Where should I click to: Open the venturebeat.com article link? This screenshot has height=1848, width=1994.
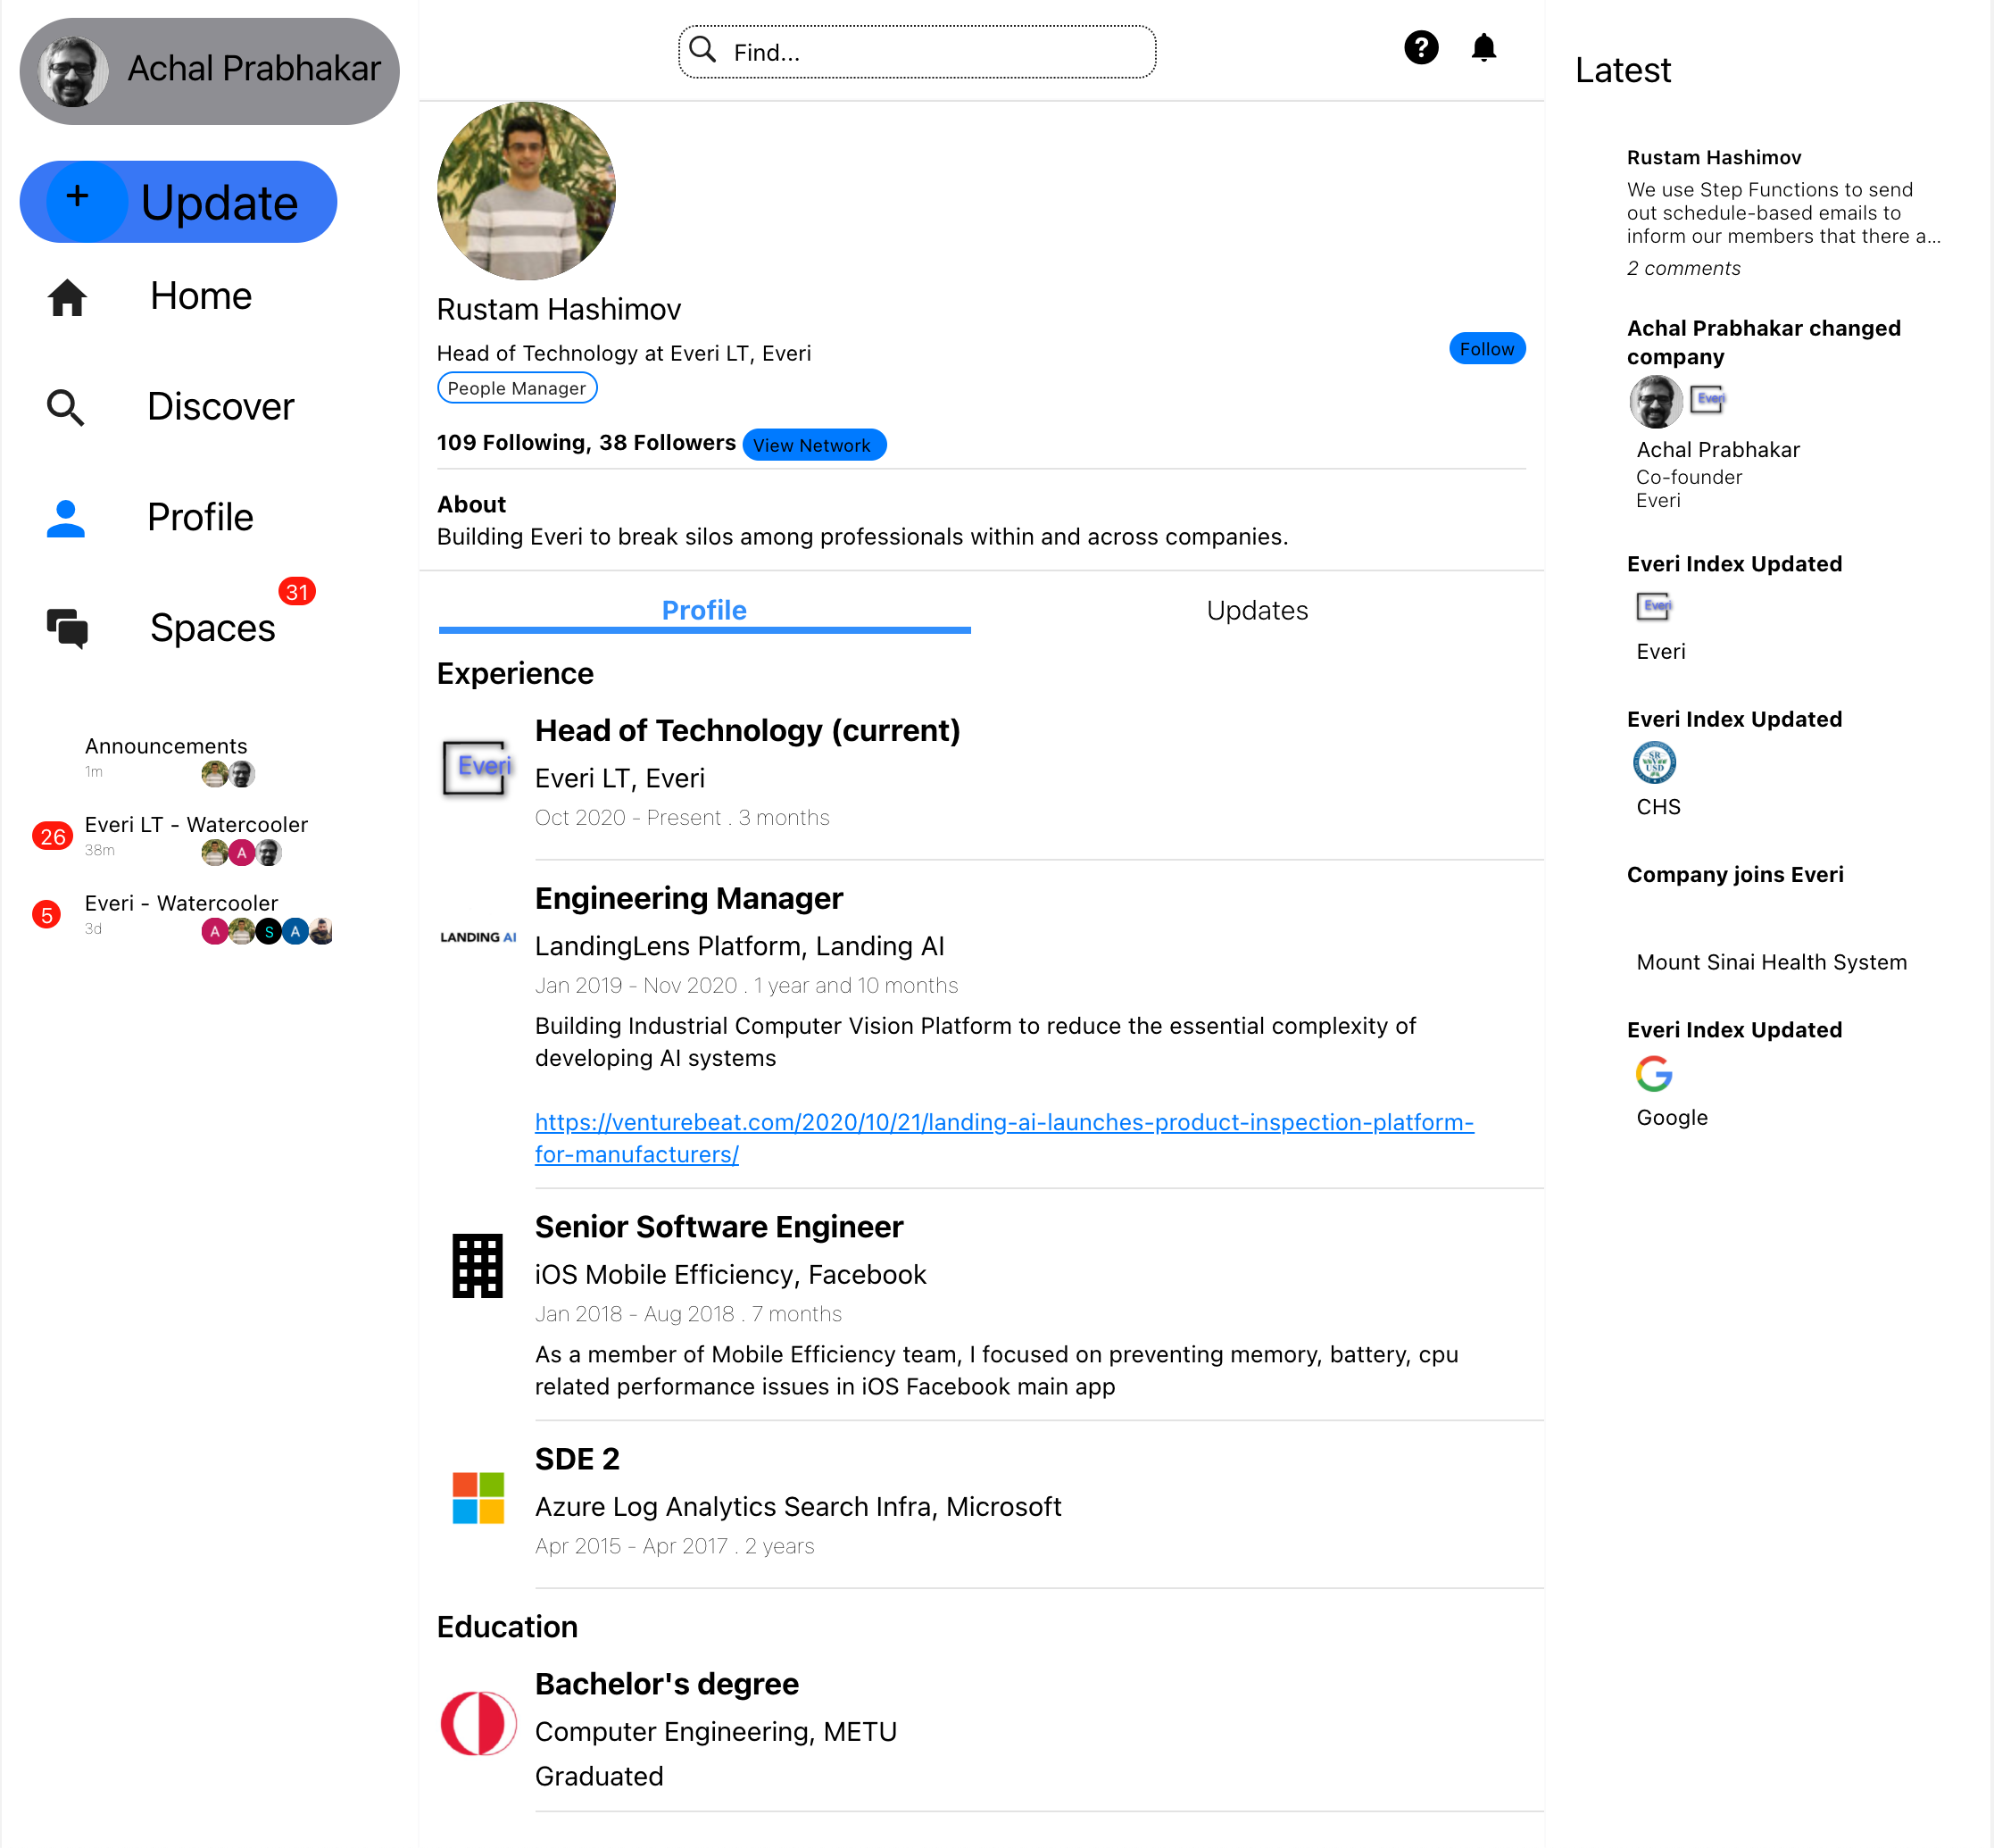pyautogui.click(x=1003, y=1123)
